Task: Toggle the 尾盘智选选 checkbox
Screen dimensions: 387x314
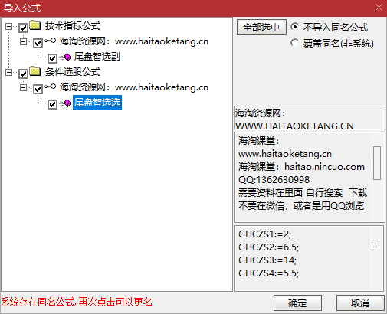Action: pos(52,104)
